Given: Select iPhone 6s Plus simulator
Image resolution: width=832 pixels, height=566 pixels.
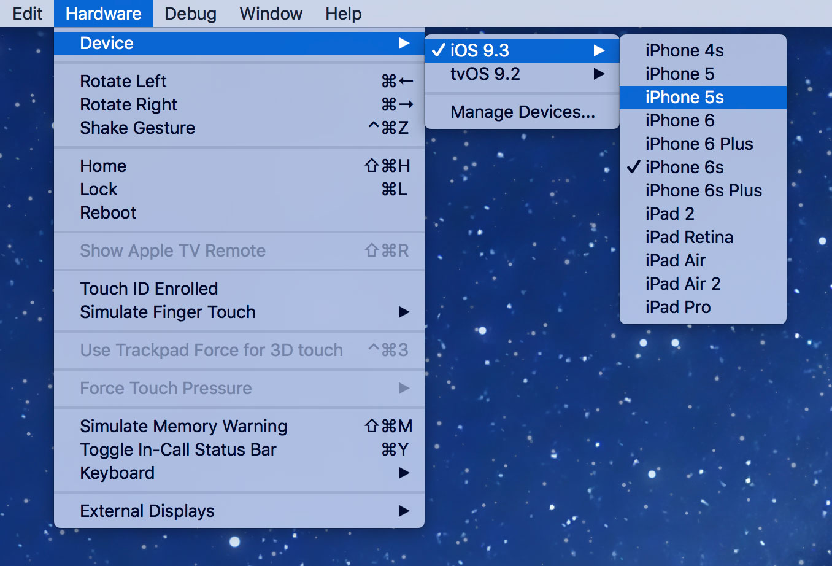Looking at the screenshot, I should point(703,190).
